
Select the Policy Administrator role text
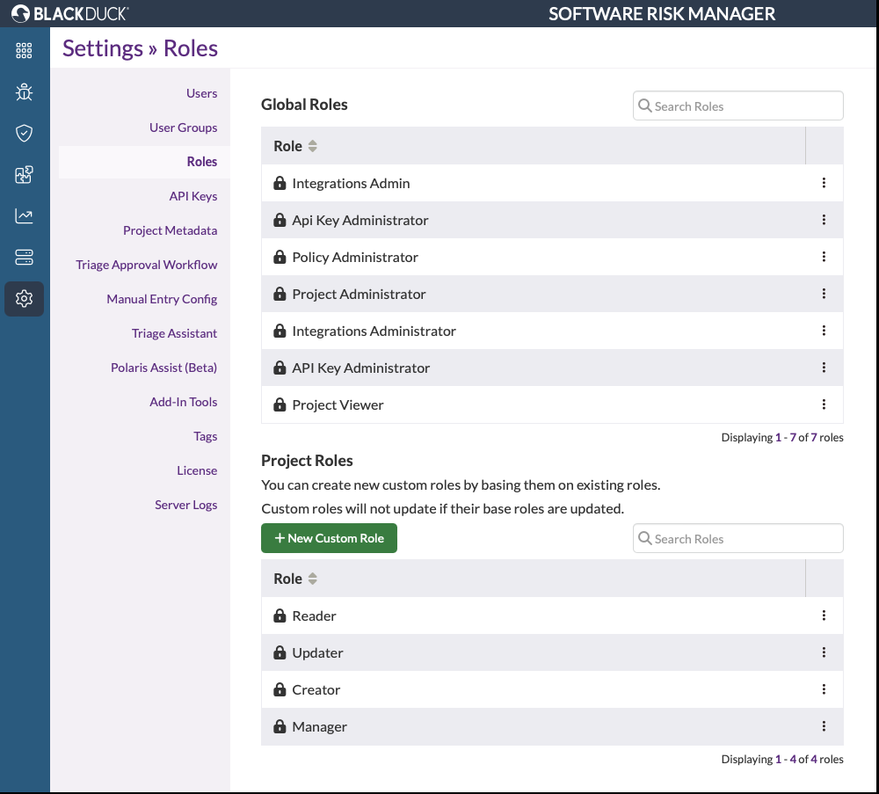[355, 258]
